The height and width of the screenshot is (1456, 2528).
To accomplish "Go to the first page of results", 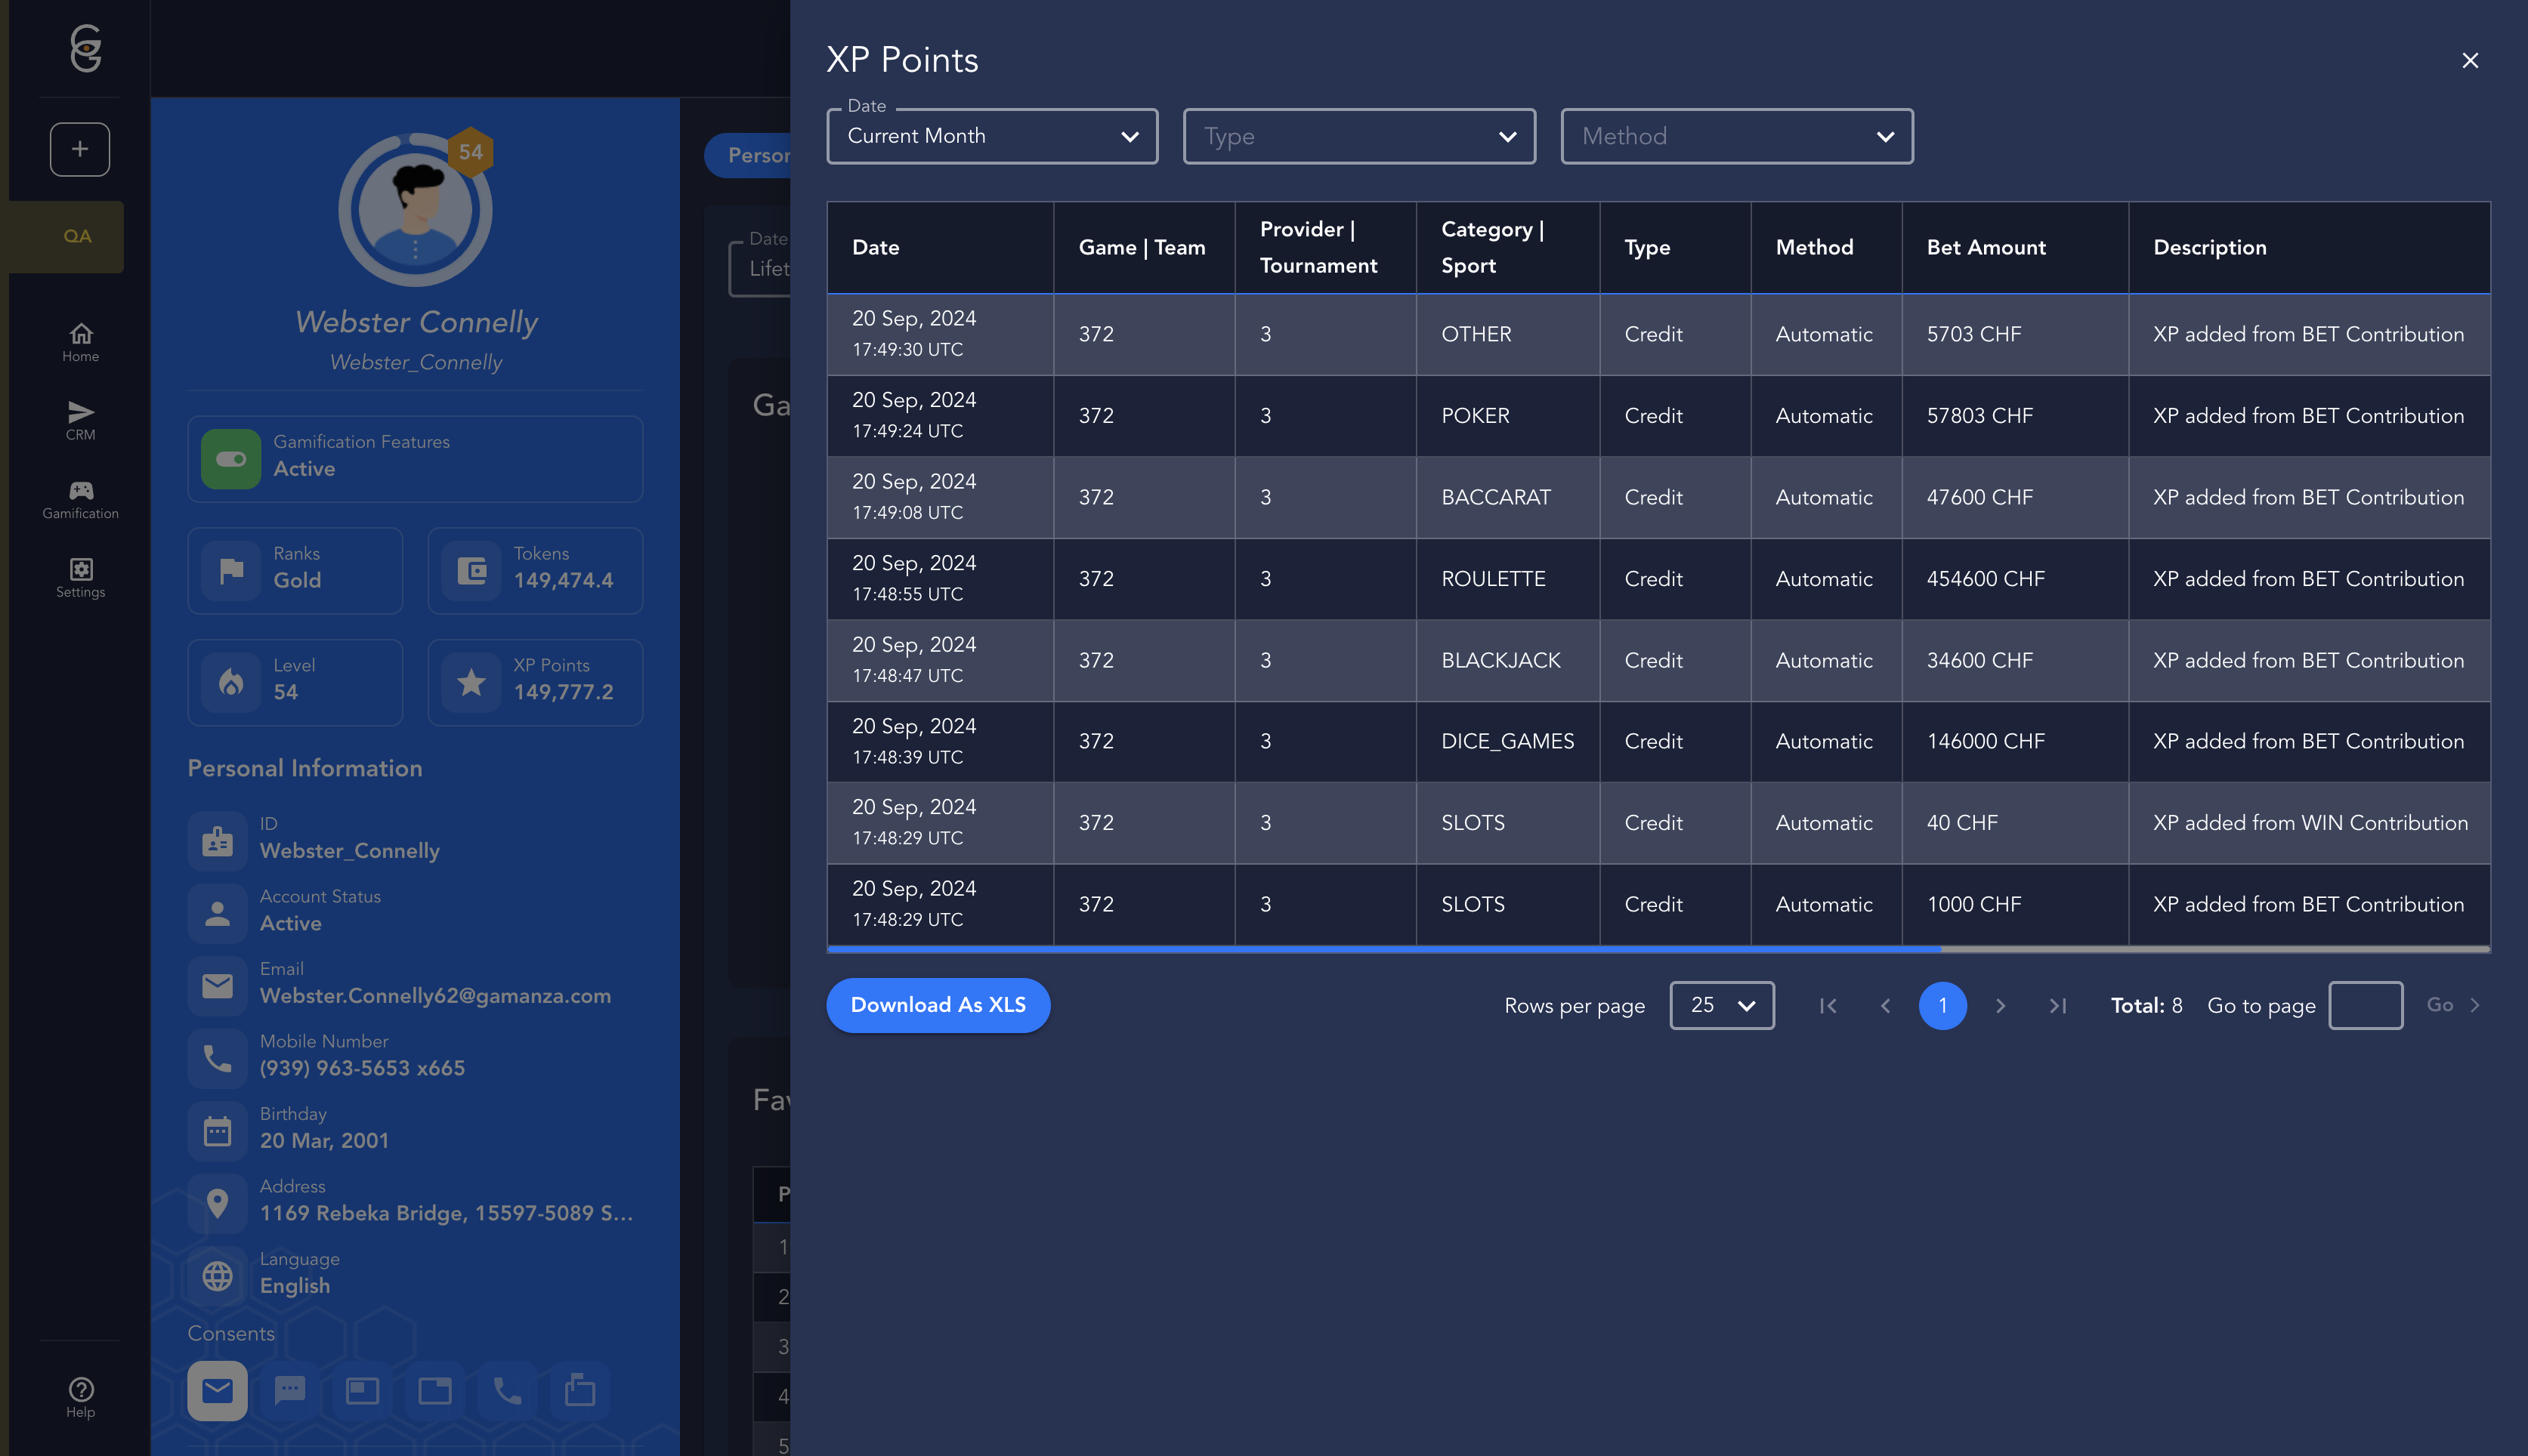I will 1828,1006.
